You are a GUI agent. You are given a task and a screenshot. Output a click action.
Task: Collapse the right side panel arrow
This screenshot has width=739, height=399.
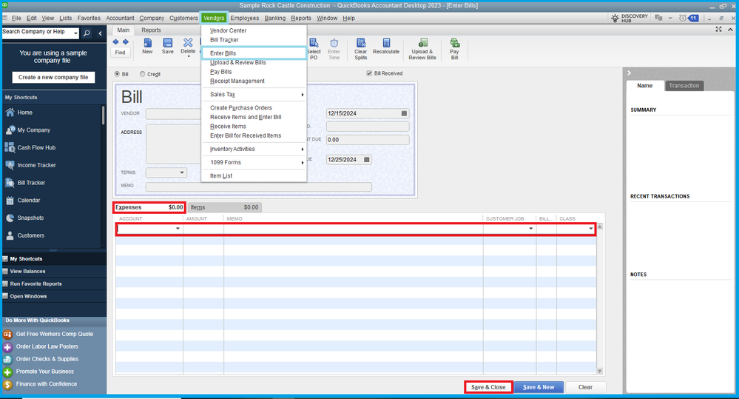(630, 73)
